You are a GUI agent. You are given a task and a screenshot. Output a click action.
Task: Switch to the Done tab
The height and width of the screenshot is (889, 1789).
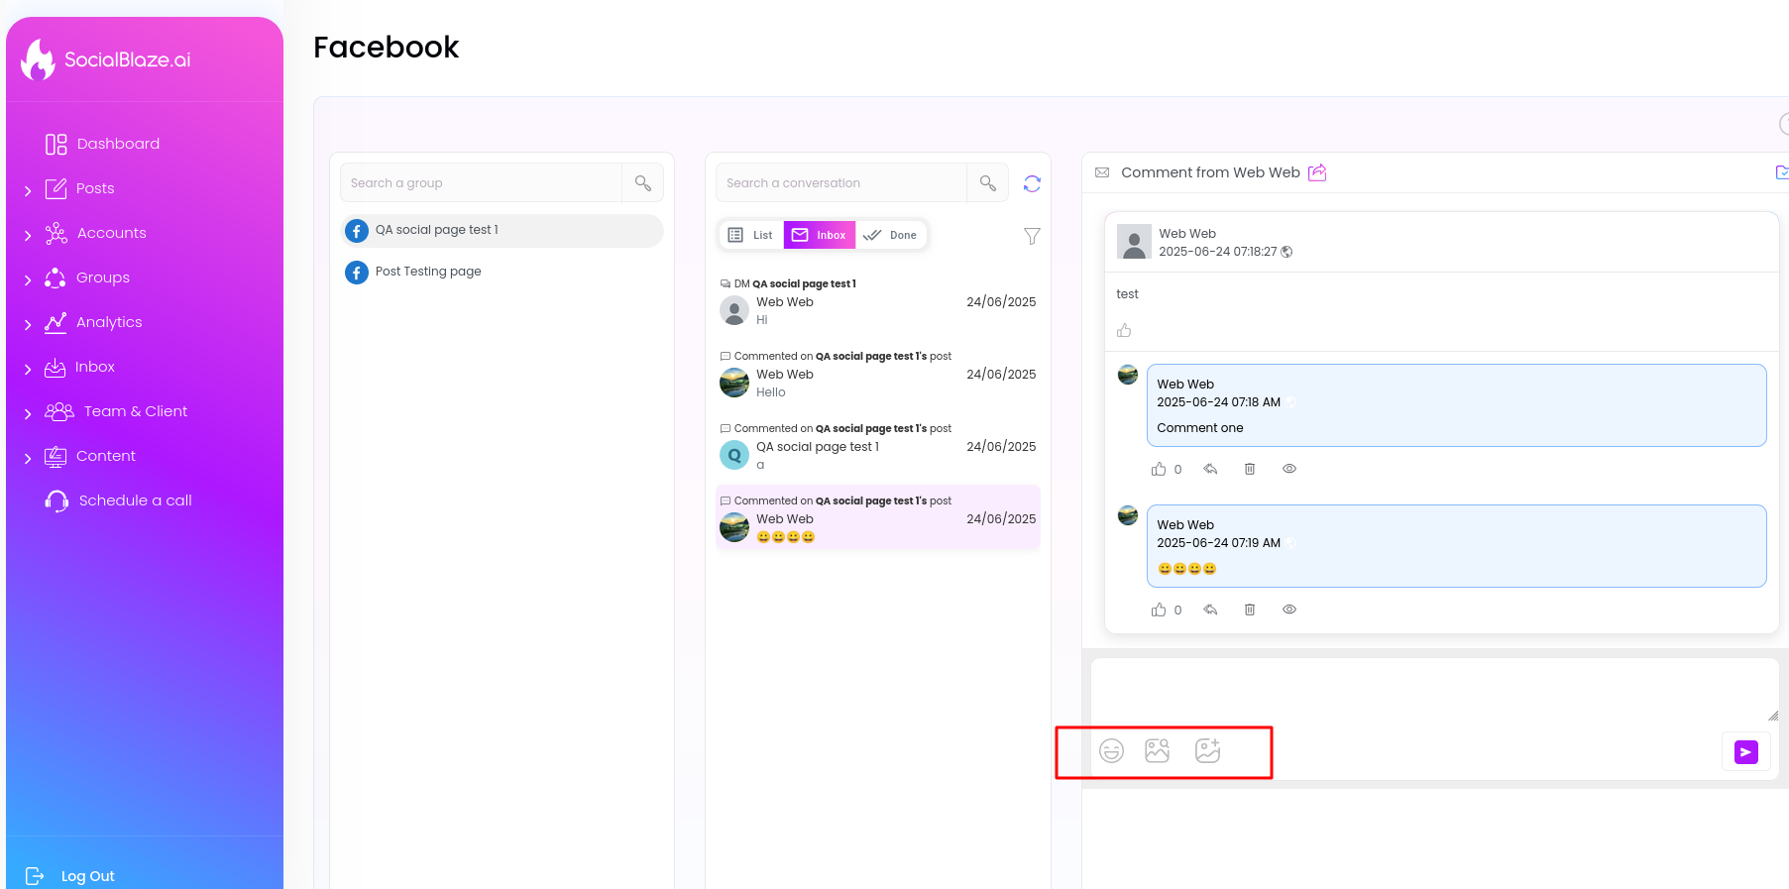[x=890, y=235]
